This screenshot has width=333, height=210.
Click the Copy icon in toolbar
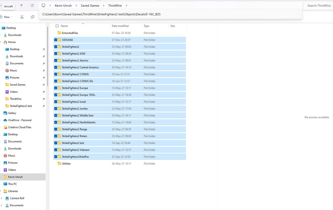[x=33, y=17]
